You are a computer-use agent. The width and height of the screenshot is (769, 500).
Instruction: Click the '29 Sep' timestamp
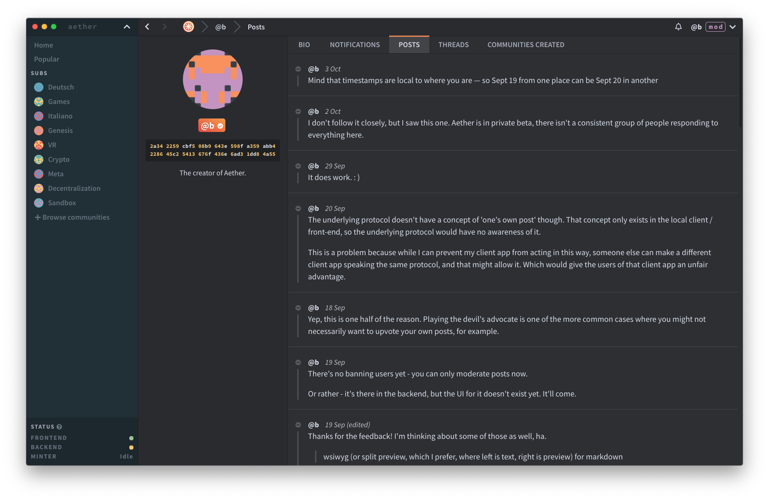335,166
